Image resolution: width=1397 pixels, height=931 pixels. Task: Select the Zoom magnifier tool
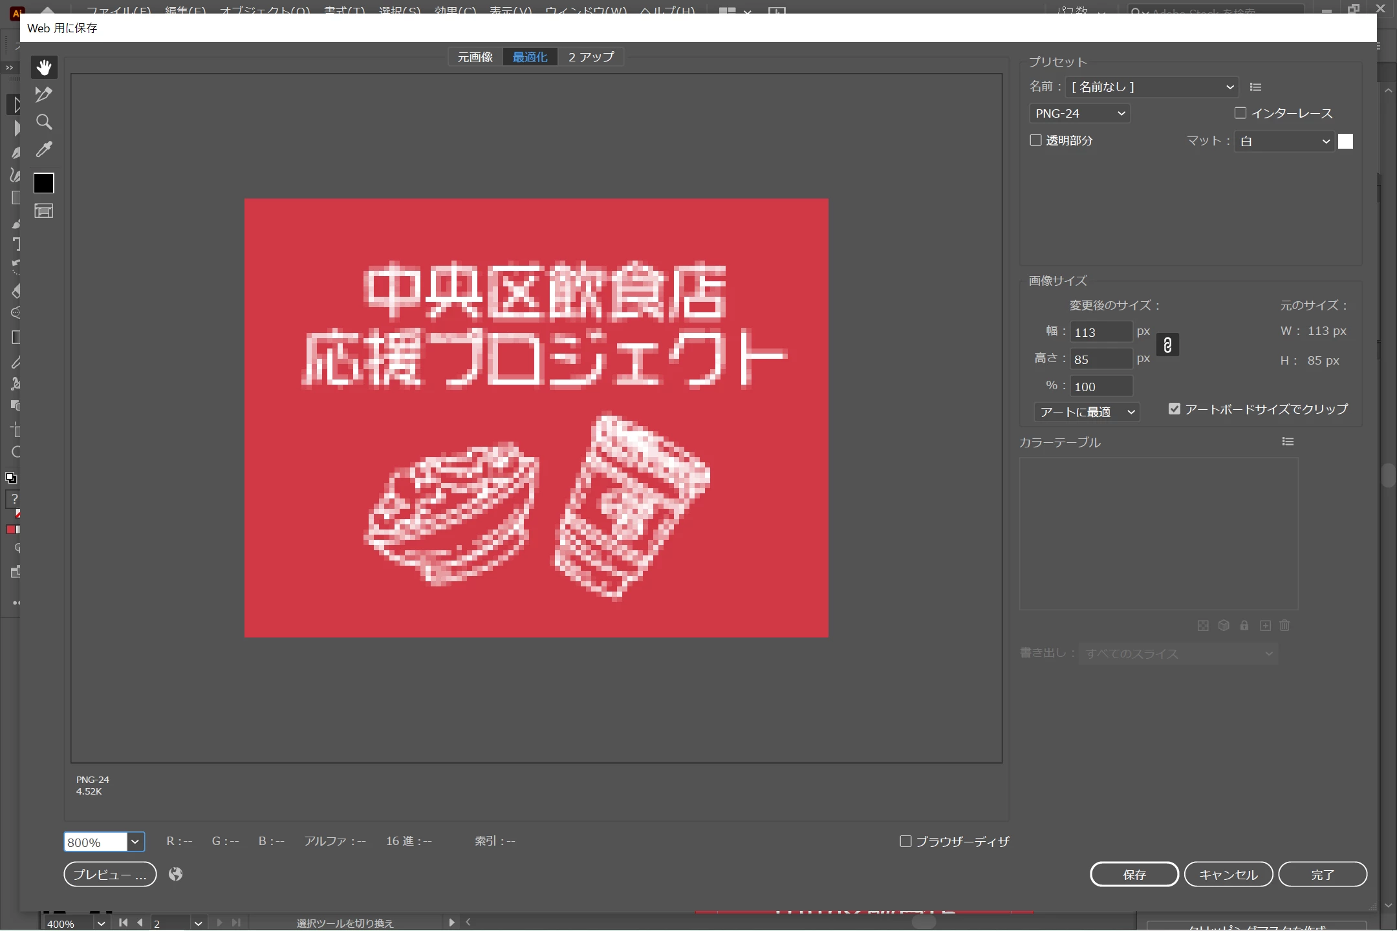click(44, 122)
